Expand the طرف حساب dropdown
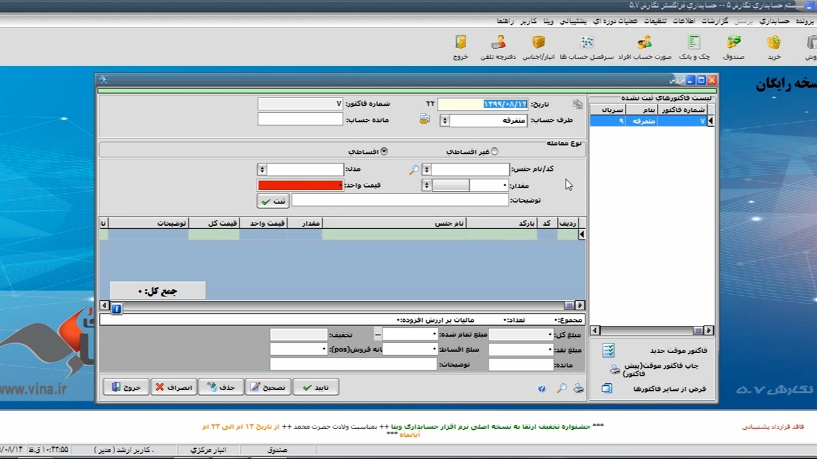The image size is (817, 459). [445, 120]
